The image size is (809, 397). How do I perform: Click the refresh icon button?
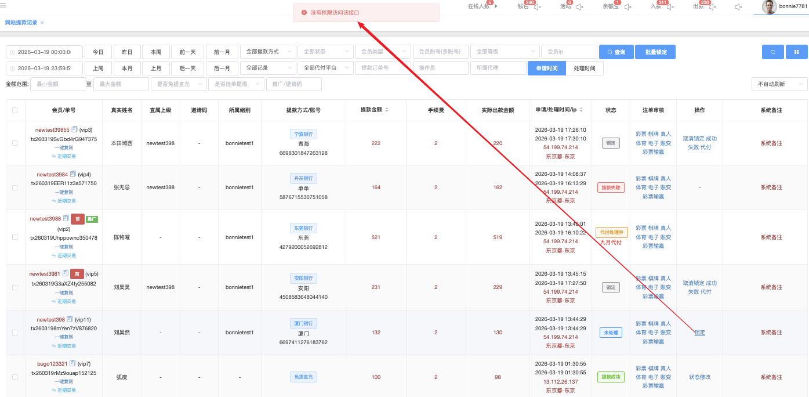coord(772,52)
